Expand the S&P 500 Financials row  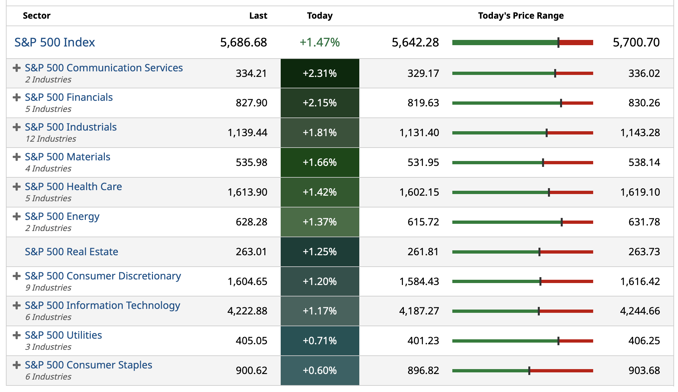[16, 98]
